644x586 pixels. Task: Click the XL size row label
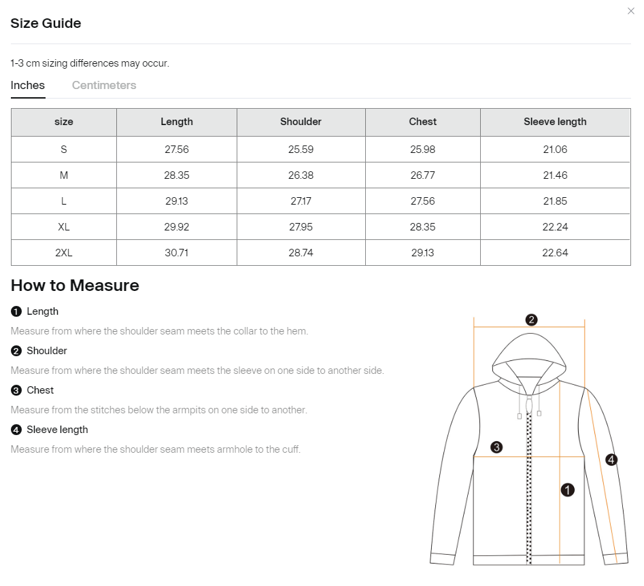coord(64,227)
